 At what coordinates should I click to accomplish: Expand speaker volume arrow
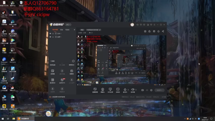coord(136,90)
